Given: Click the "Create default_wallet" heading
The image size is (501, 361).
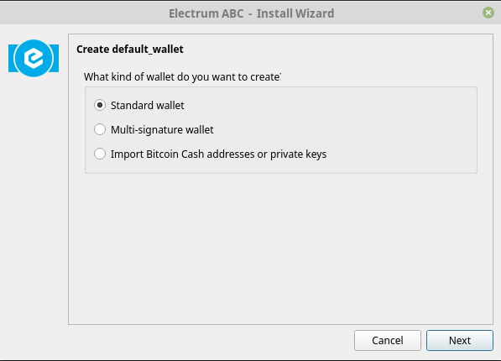Looking at the screenshot, I should pyautogui.click(x=130, y=50).
